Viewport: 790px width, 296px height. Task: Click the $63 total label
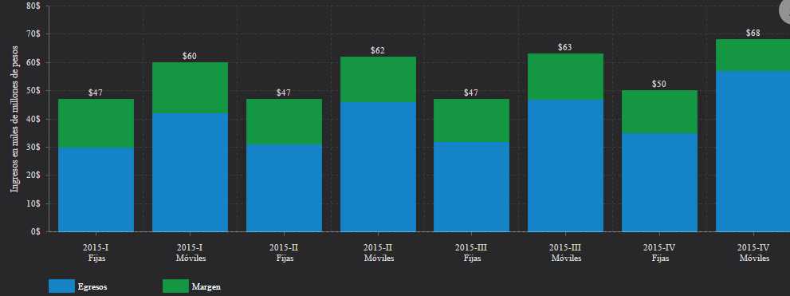(564, 47)
